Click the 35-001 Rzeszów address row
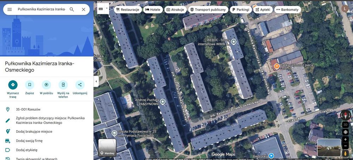353x160 pixels. (x=47, y=109)
